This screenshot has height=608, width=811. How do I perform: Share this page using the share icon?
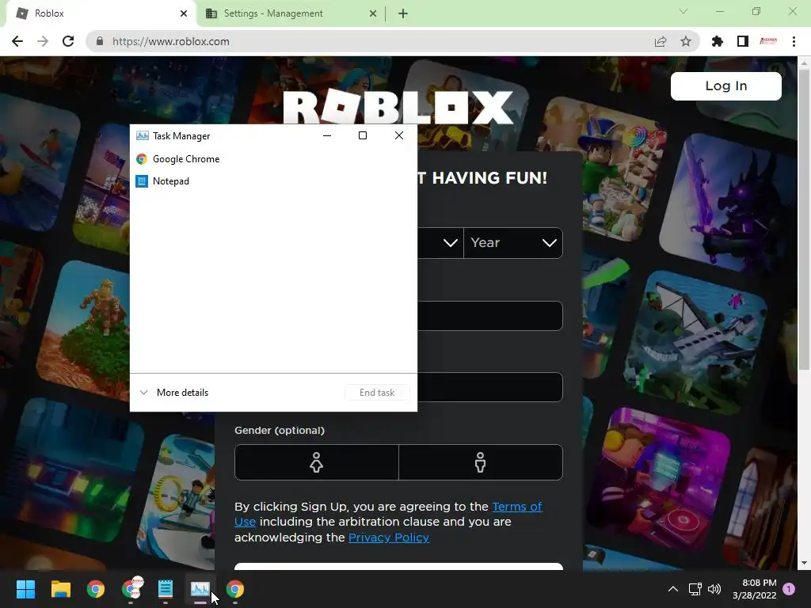pos(661,41)
